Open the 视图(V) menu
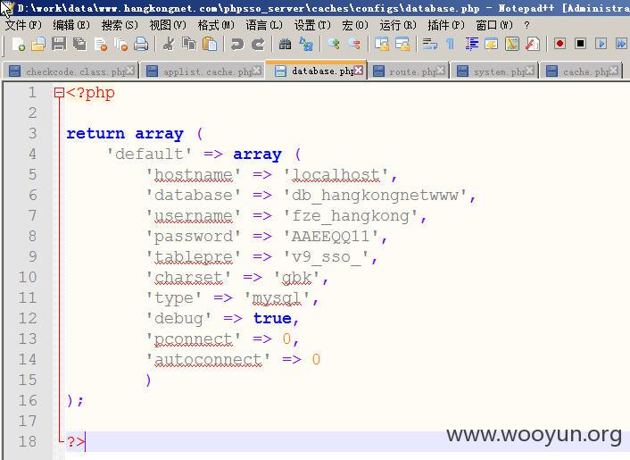This screenshot has width=630, height=460. pos(168,25)
